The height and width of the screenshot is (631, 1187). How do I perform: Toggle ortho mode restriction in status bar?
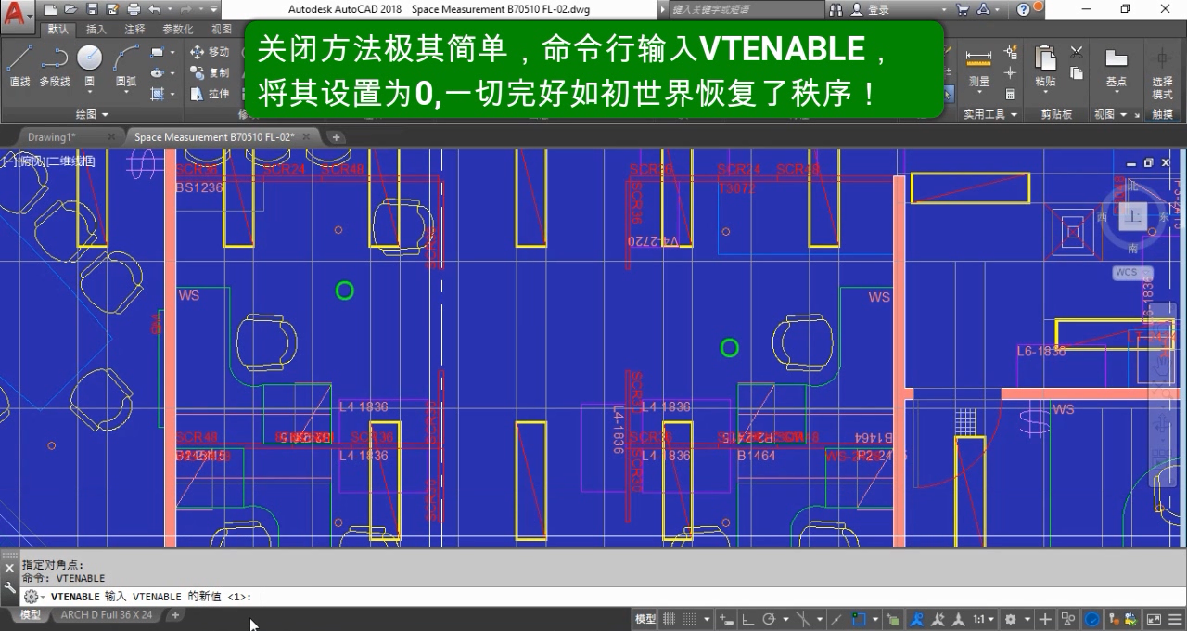[747, 619]
